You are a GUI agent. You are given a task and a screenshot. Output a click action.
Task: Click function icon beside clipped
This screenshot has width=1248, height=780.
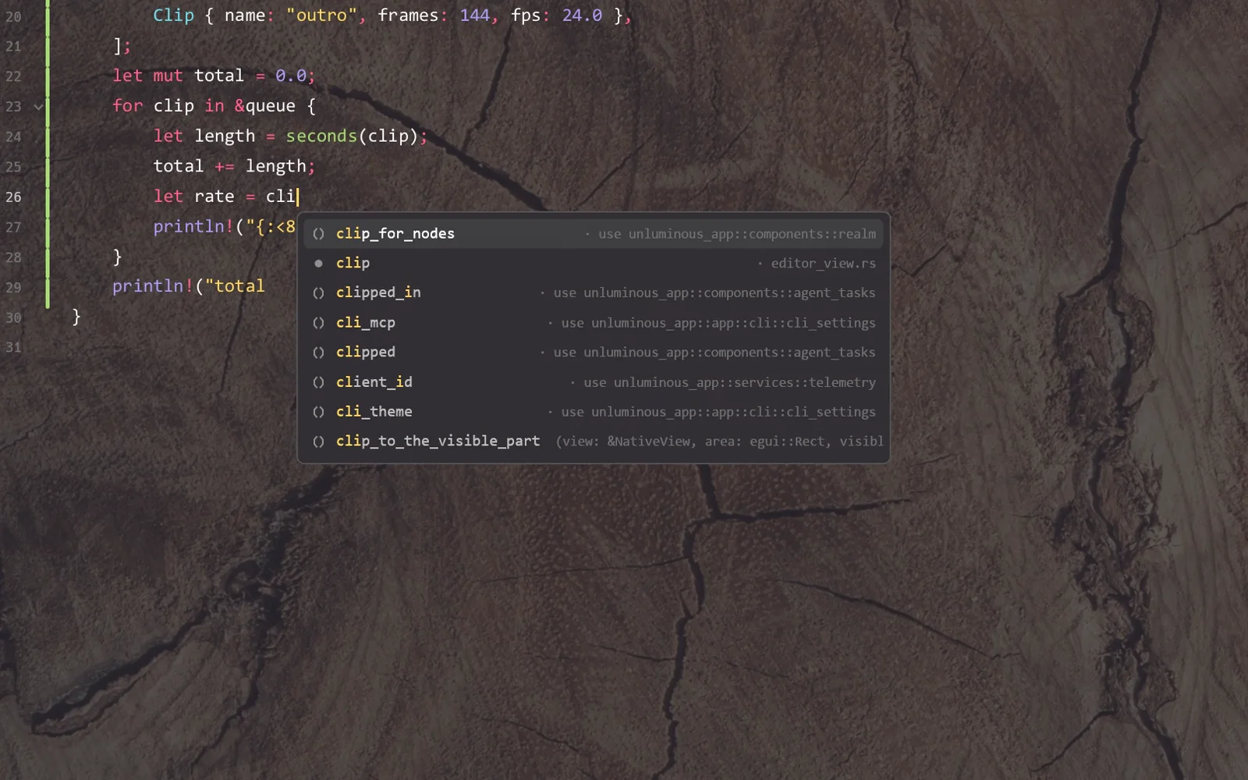318,353
